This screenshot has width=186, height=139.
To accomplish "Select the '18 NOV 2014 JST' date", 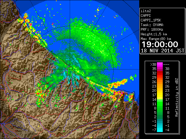I will (162, 51).
